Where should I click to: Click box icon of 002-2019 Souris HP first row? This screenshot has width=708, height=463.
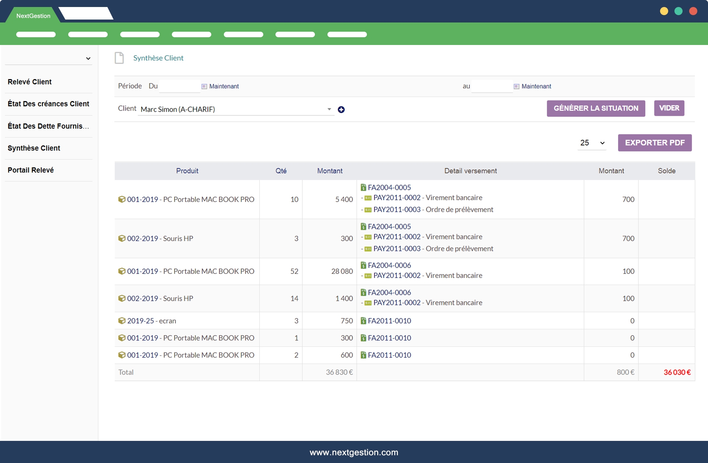(x=122, y=239)
